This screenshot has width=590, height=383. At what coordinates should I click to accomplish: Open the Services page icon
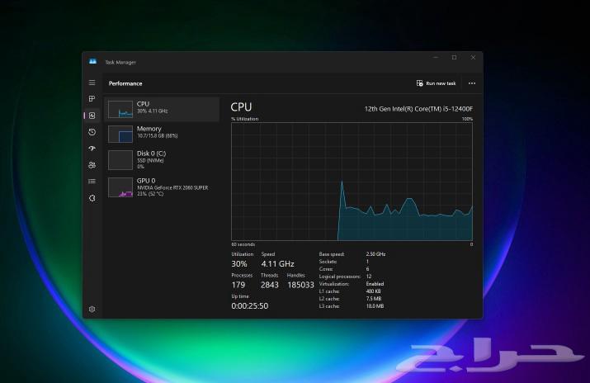(x=92, y=198)
